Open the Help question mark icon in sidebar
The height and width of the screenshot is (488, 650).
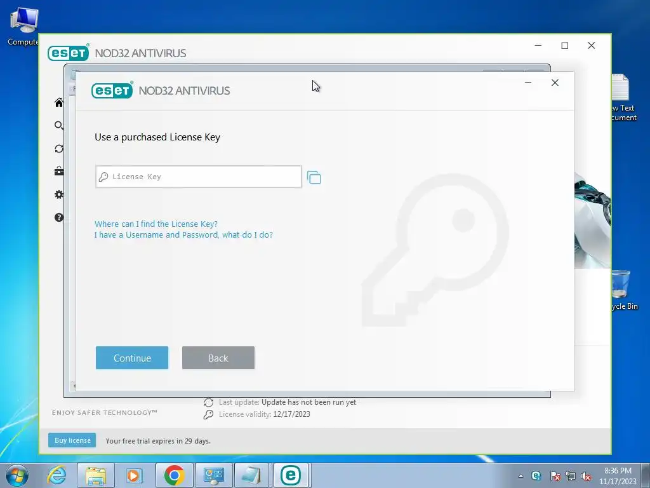tap(59, 217)
